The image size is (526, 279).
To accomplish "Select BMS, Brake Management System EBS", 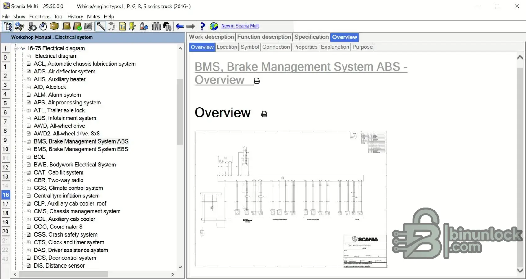I will [x=81, y=149].
